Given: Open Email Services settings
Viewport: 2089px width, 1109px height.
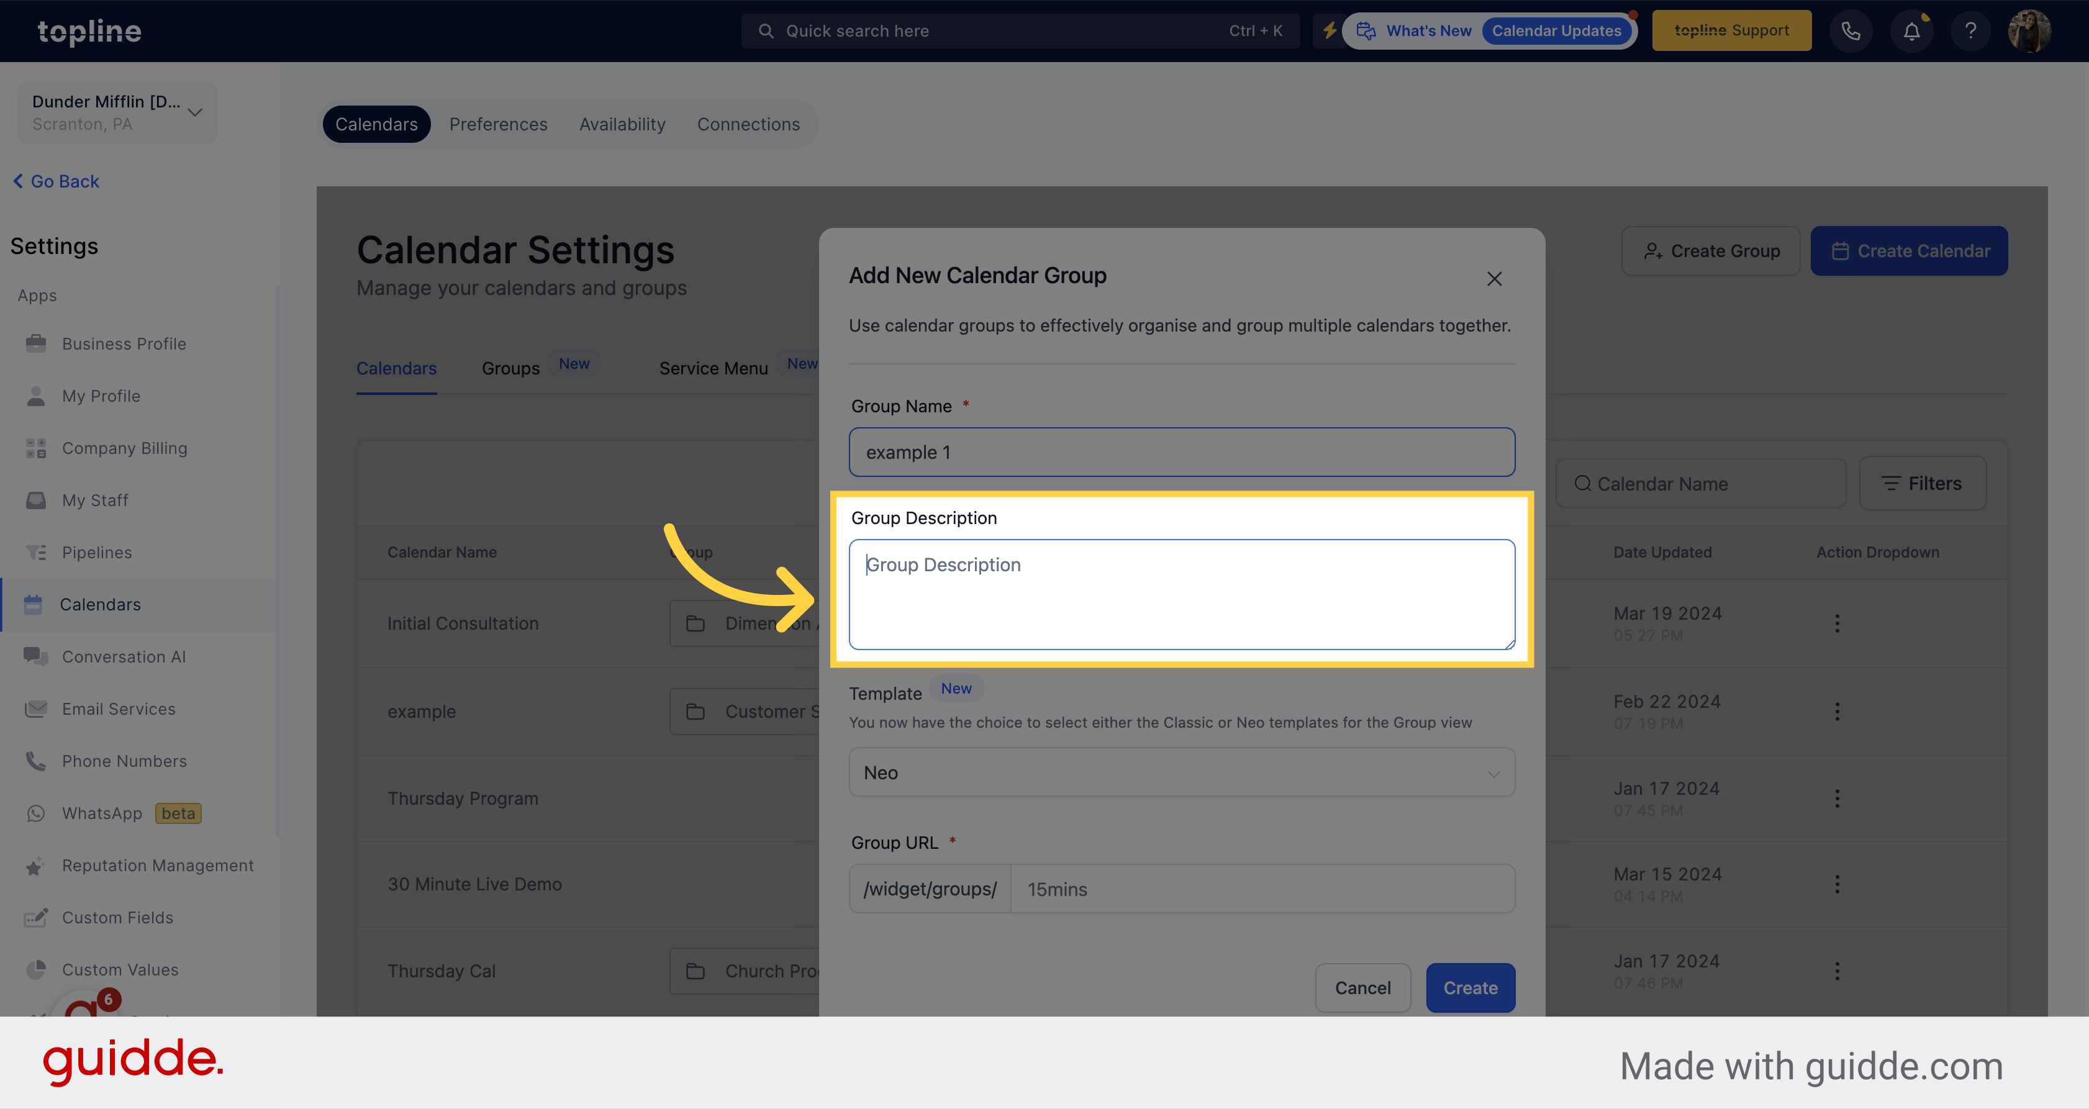Looking at the screenshot, I should [119, 708].
